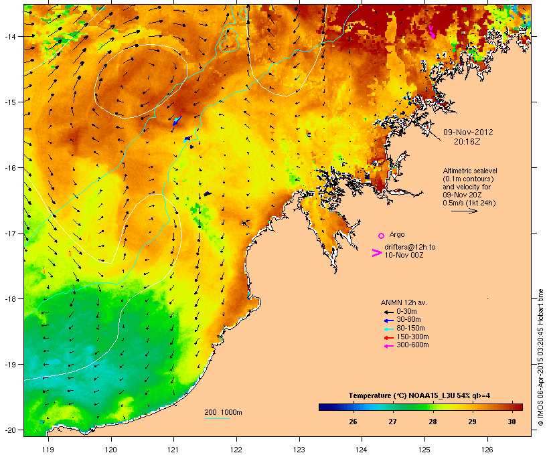The image size is (549, 455).
Task: Click the IMOS copyright timestamp text
Action: (x=540, y=357)
